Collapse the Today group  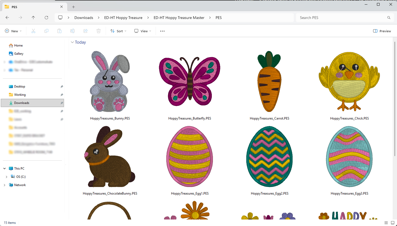pos(72,42)
